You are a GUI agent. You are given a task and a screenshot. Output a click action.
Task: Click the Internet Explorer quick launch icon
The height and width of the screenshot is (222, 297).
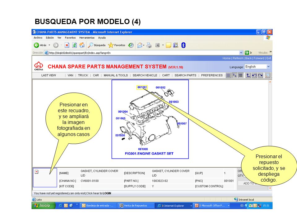click(x=60, y=206)
